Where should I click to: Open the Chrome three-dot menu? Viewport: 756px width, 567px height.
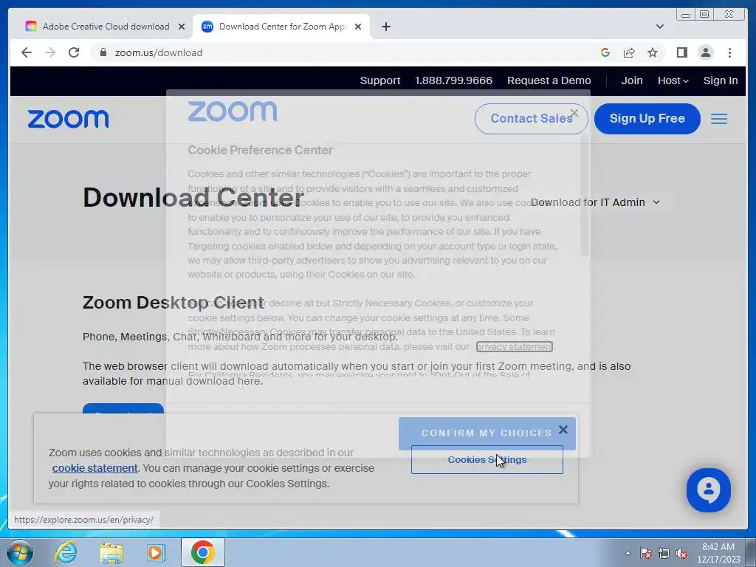point(729,52)
